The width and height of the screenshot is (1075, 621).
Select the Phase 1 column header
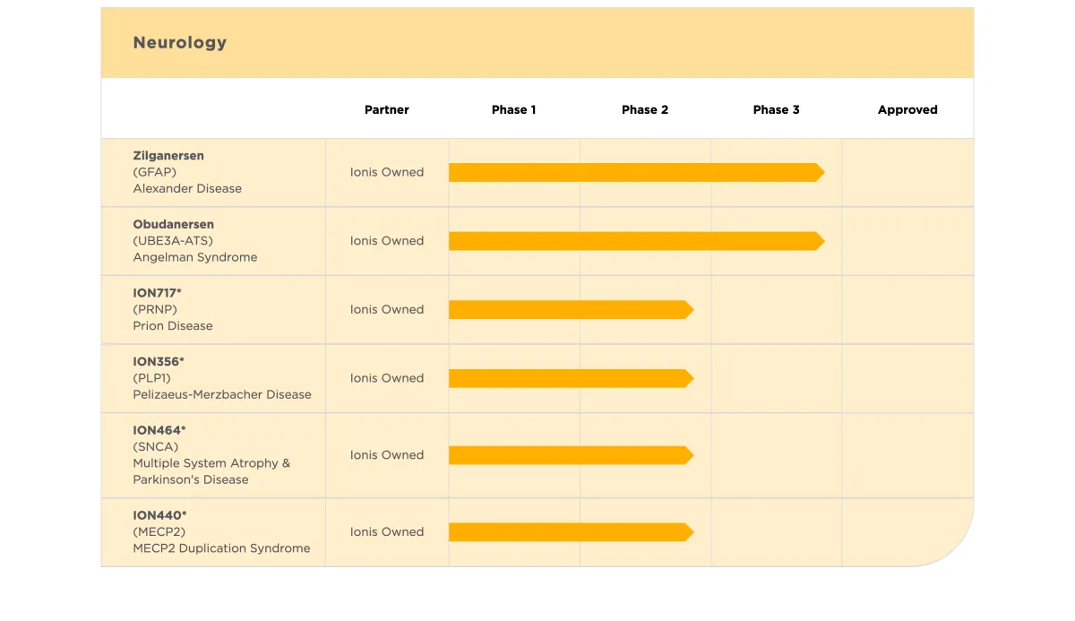click(513, 109)
